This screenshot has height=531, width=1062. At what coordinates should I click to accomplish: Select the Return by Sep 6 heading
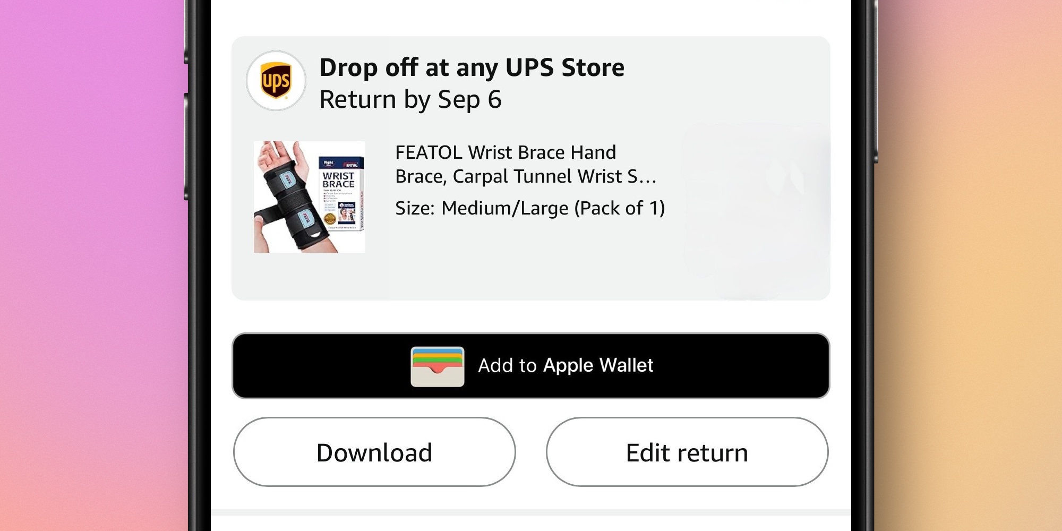coord(410,99)
